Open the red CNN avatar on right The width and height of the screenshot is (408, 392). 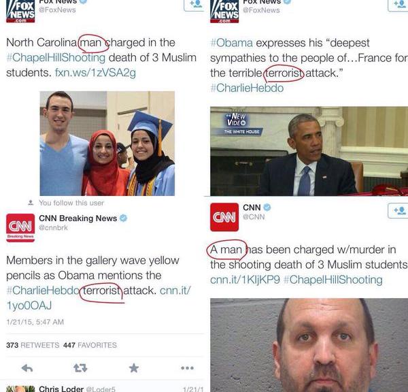click(224, 217)
